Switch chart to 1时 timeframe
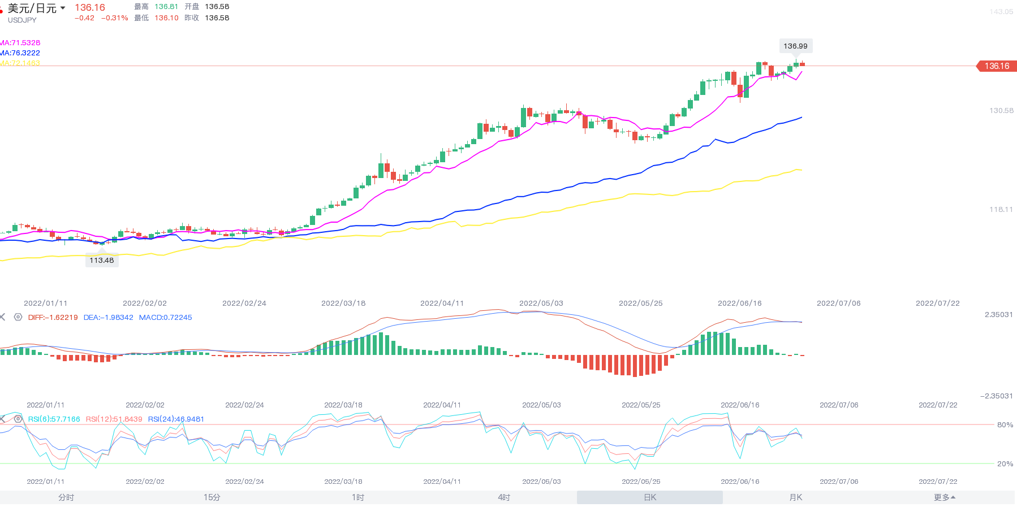This screenshot has width=1017, height=507. [x=358, y=497]
